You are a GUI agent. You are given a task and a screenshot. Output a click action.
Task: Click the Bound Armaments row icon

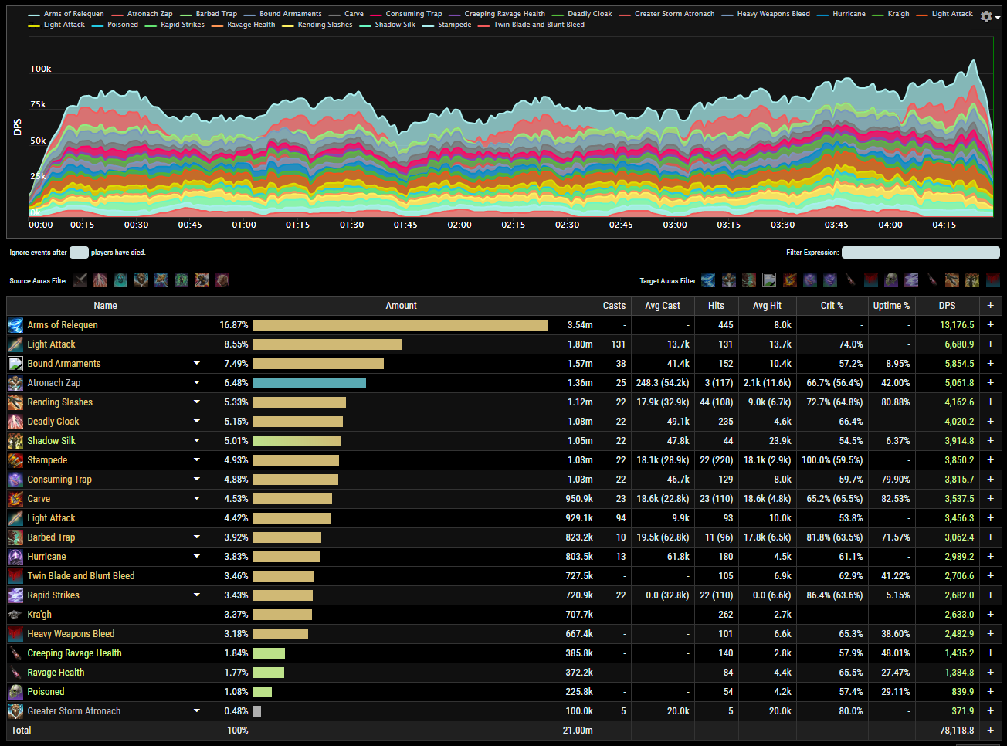point(15,364)
